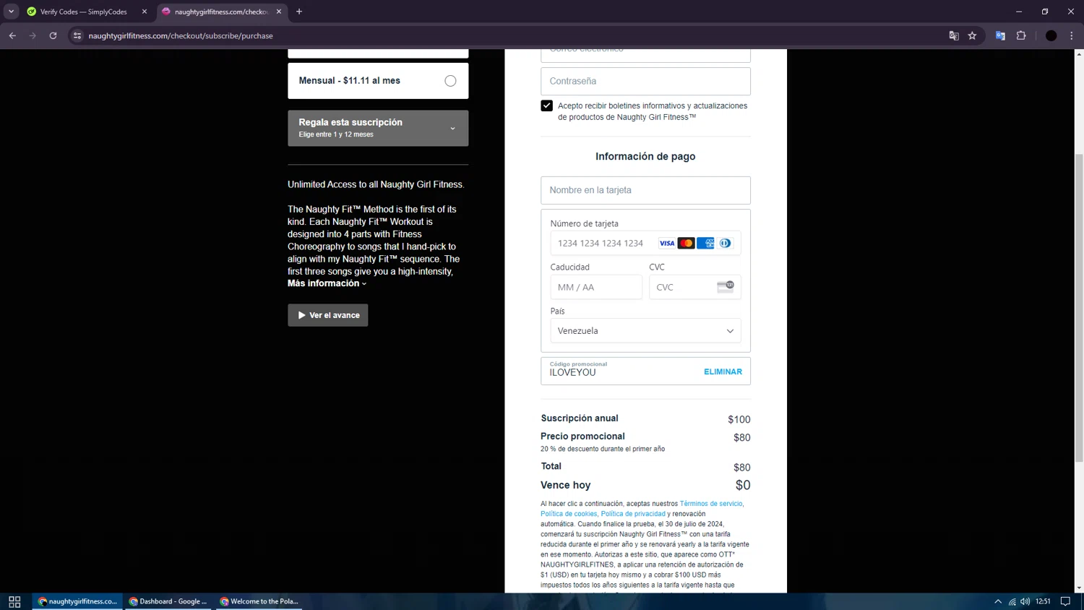Open Política de privacidad link

[633, 514]
